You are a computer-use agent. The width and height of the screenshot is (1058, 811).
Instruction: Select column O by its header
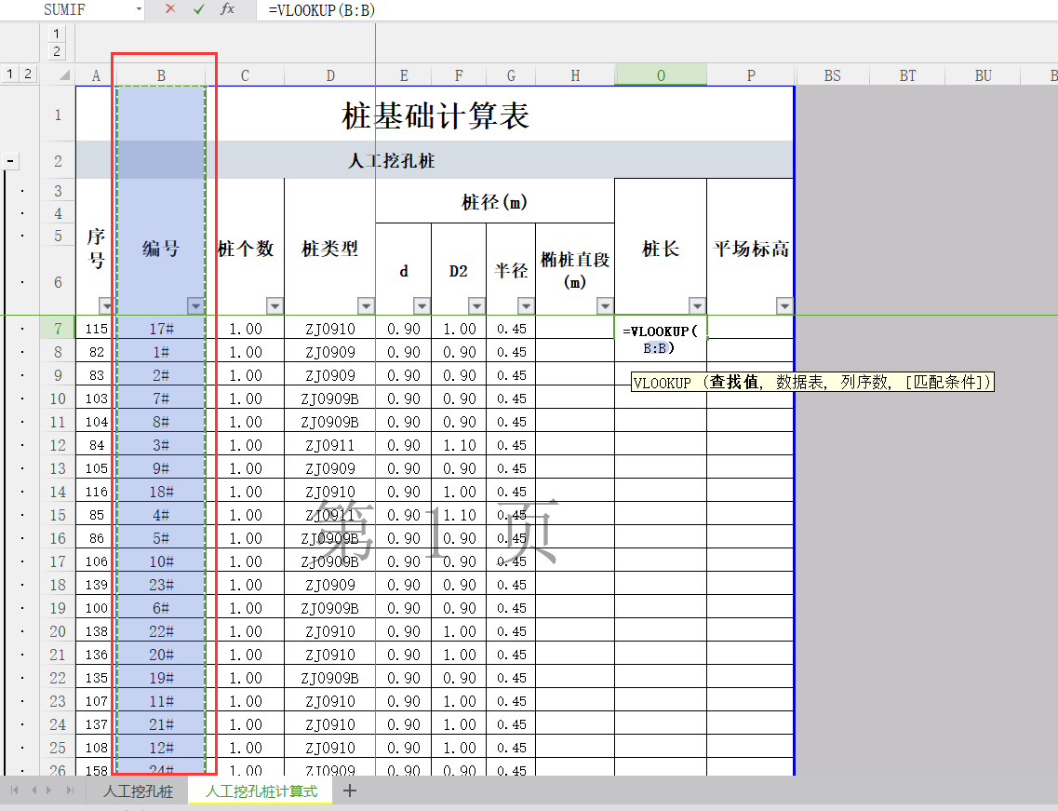[x=661, y=75]
